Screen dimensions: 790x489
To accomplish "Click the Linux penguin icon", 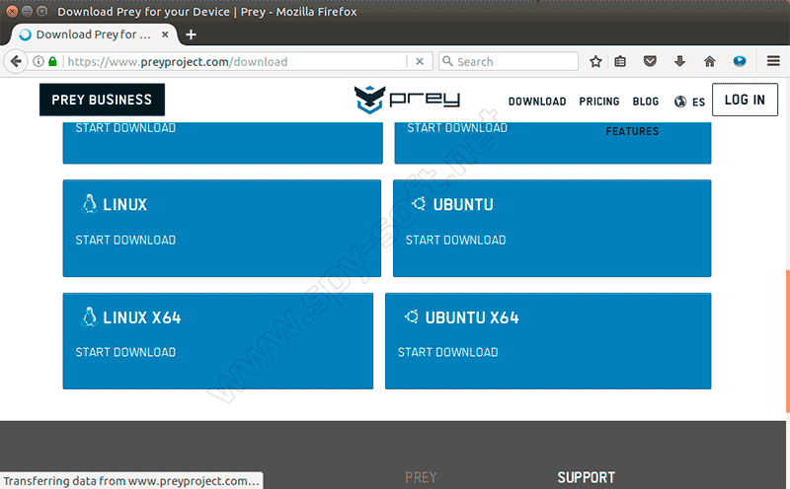I will click(89, 204).
